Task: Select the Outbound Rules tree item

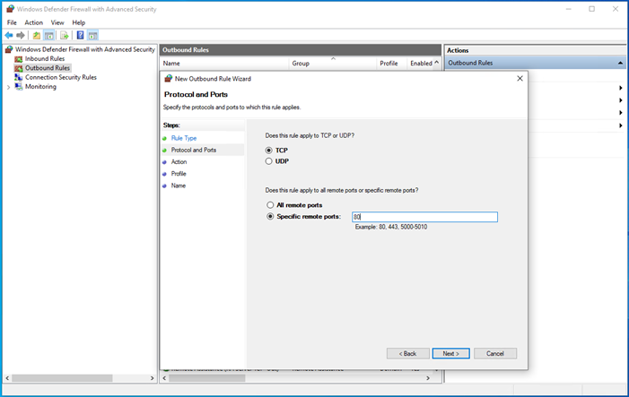Action: point(48,68)
